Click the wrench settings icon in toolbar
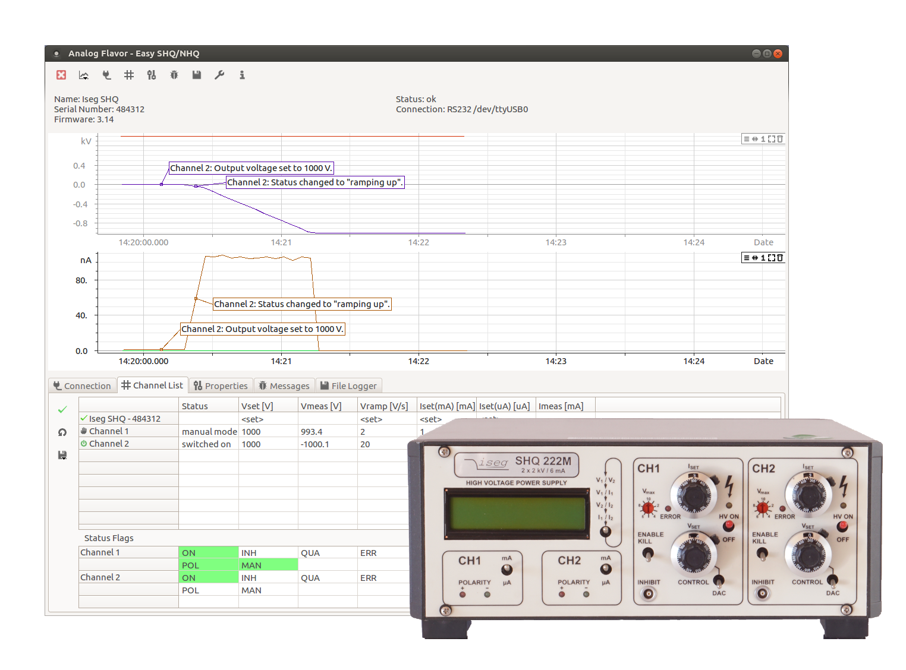The height and width of the screenshot is (670, 906). point(219,75)
